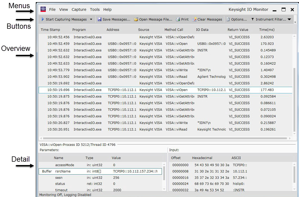The width and height of the screenshot is (299, 197).
Task: Sort by Address column header
Action: pyautogui.click(x=113, y=30)
